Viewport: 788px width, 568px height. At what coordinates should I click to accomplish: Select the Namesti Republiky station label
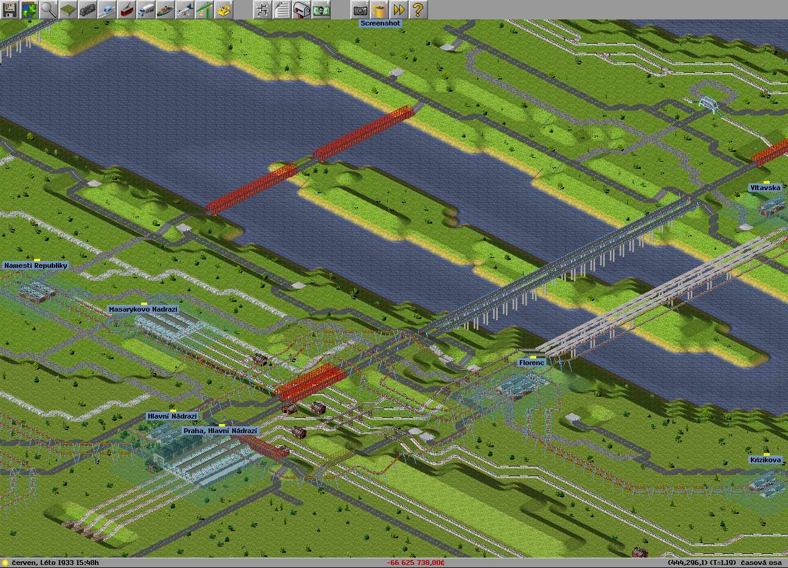35,265
